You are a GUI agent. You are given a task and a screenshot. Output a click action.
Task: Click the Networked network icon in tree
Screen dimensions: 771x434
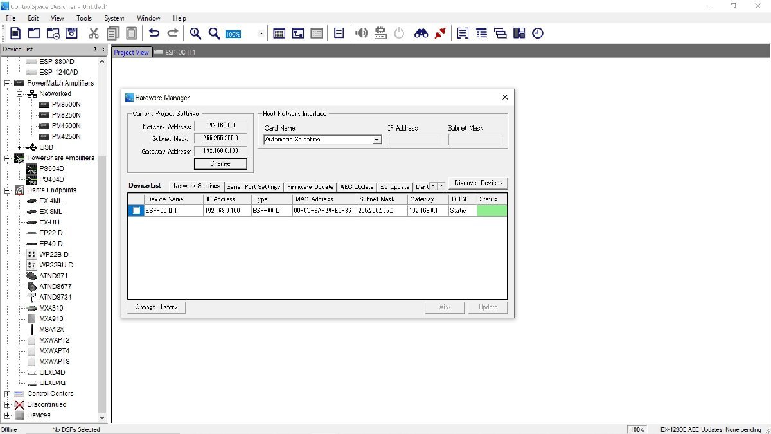pos(33,94)
